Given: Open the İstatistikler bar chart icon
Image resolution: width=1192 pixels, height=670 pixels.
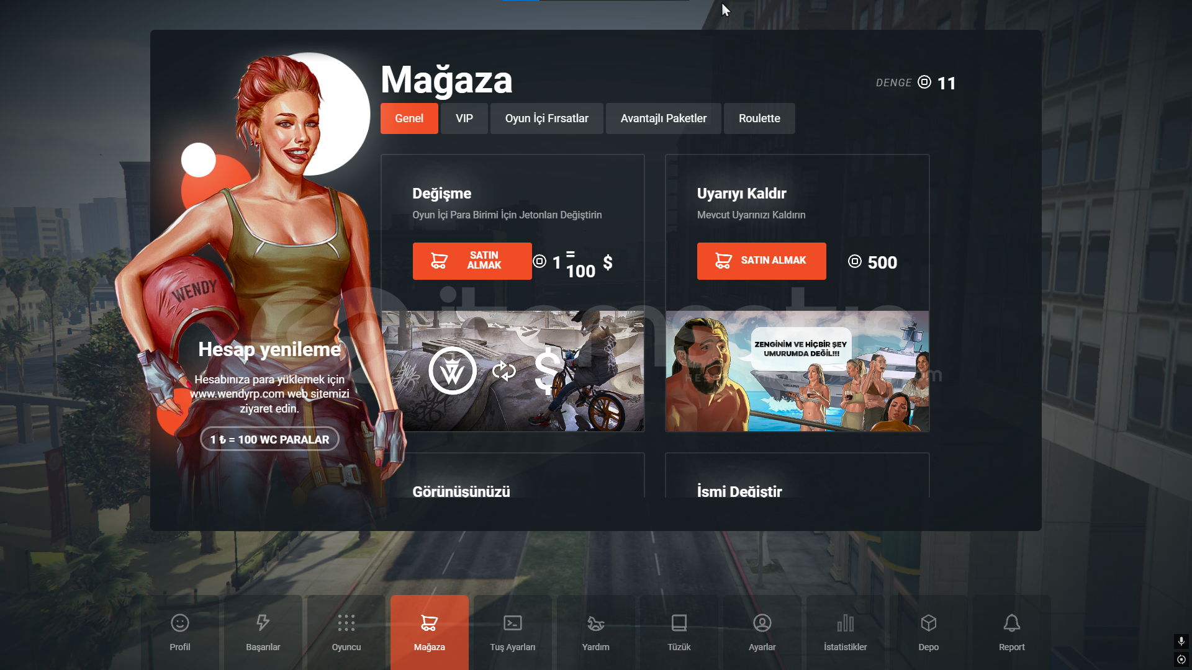Looking at the screenshot, I should click(x=846, y=623).
